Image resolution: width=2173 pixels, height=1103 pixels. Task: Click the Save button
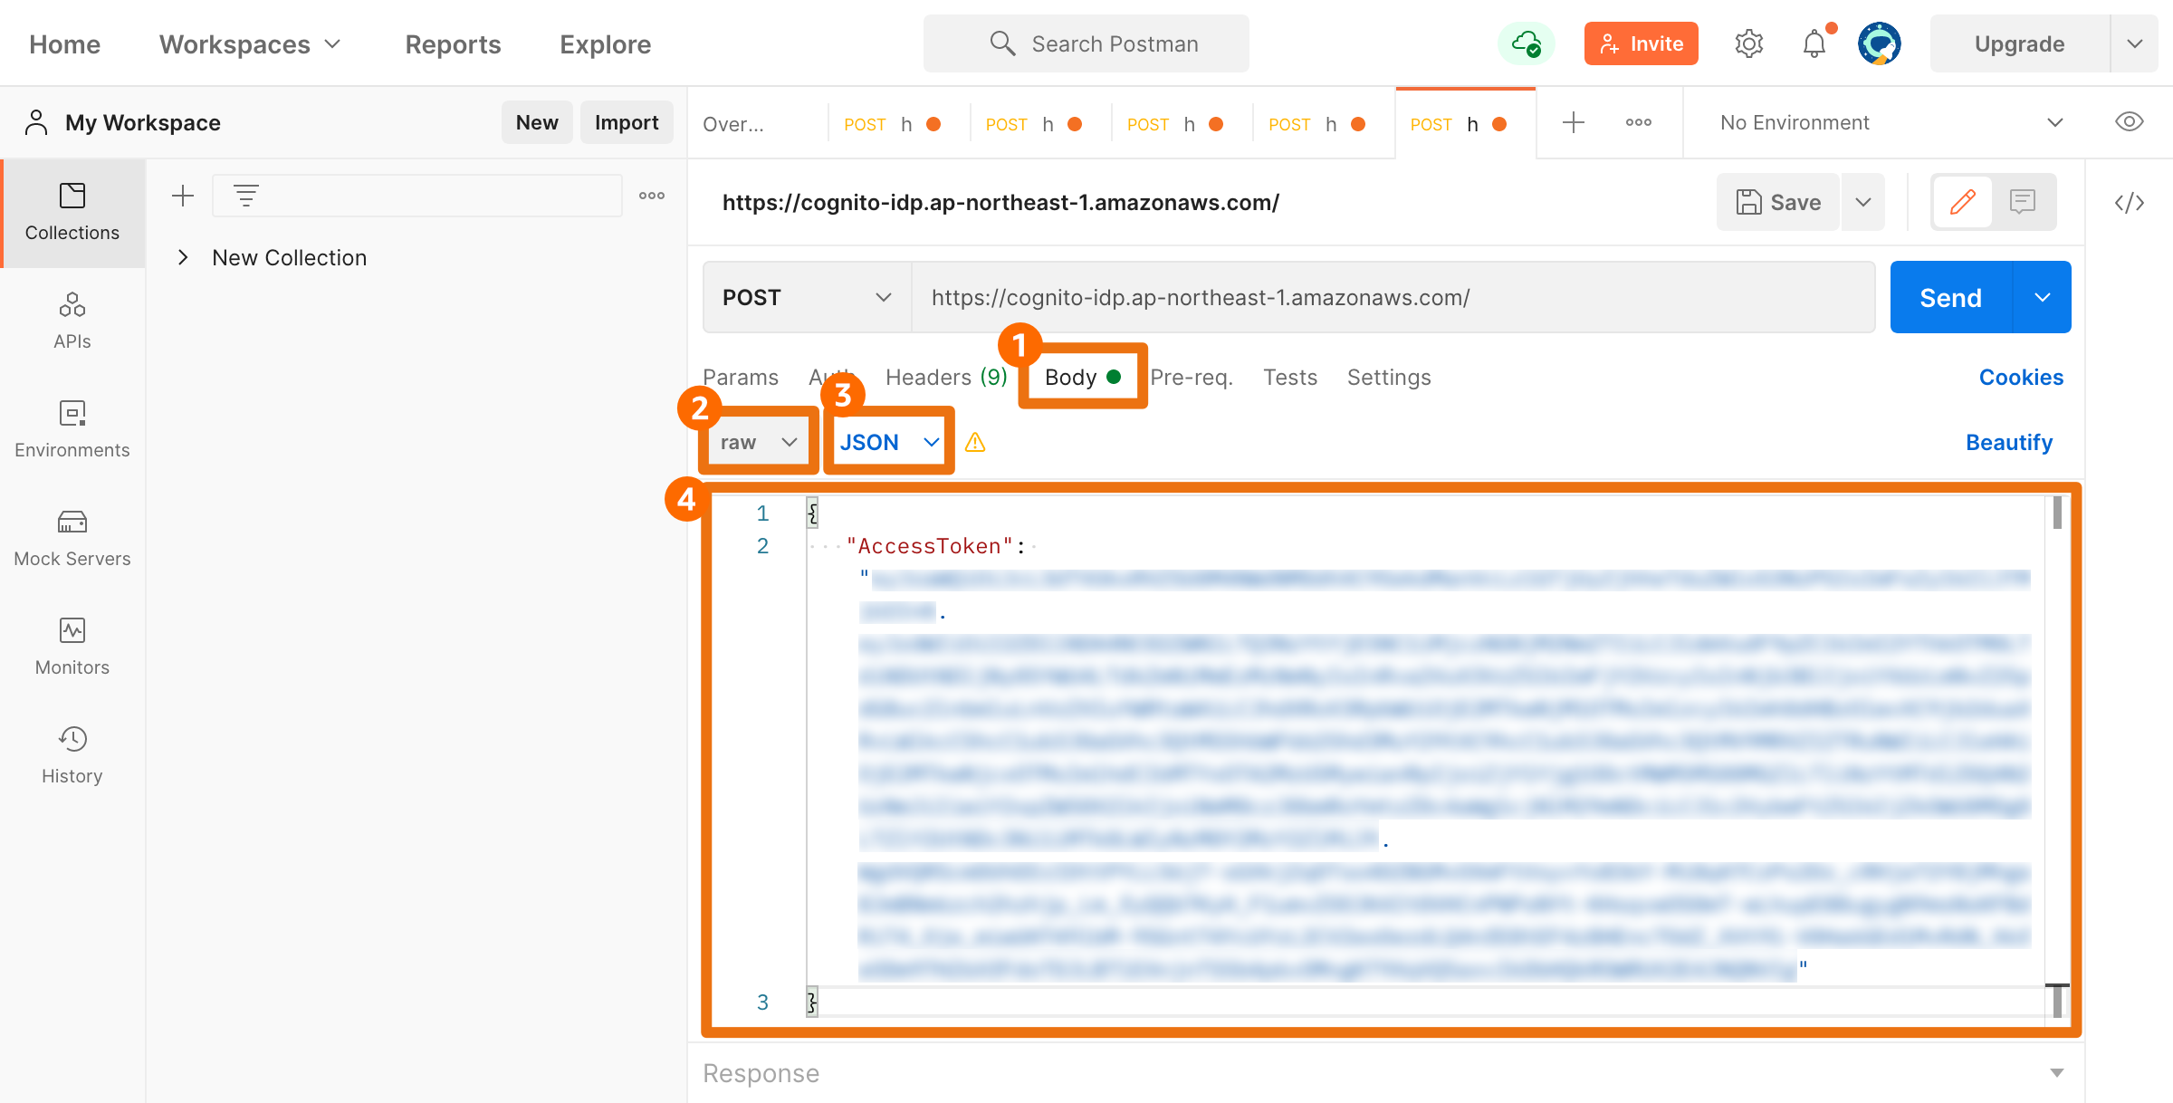[x=1778, y=202]
